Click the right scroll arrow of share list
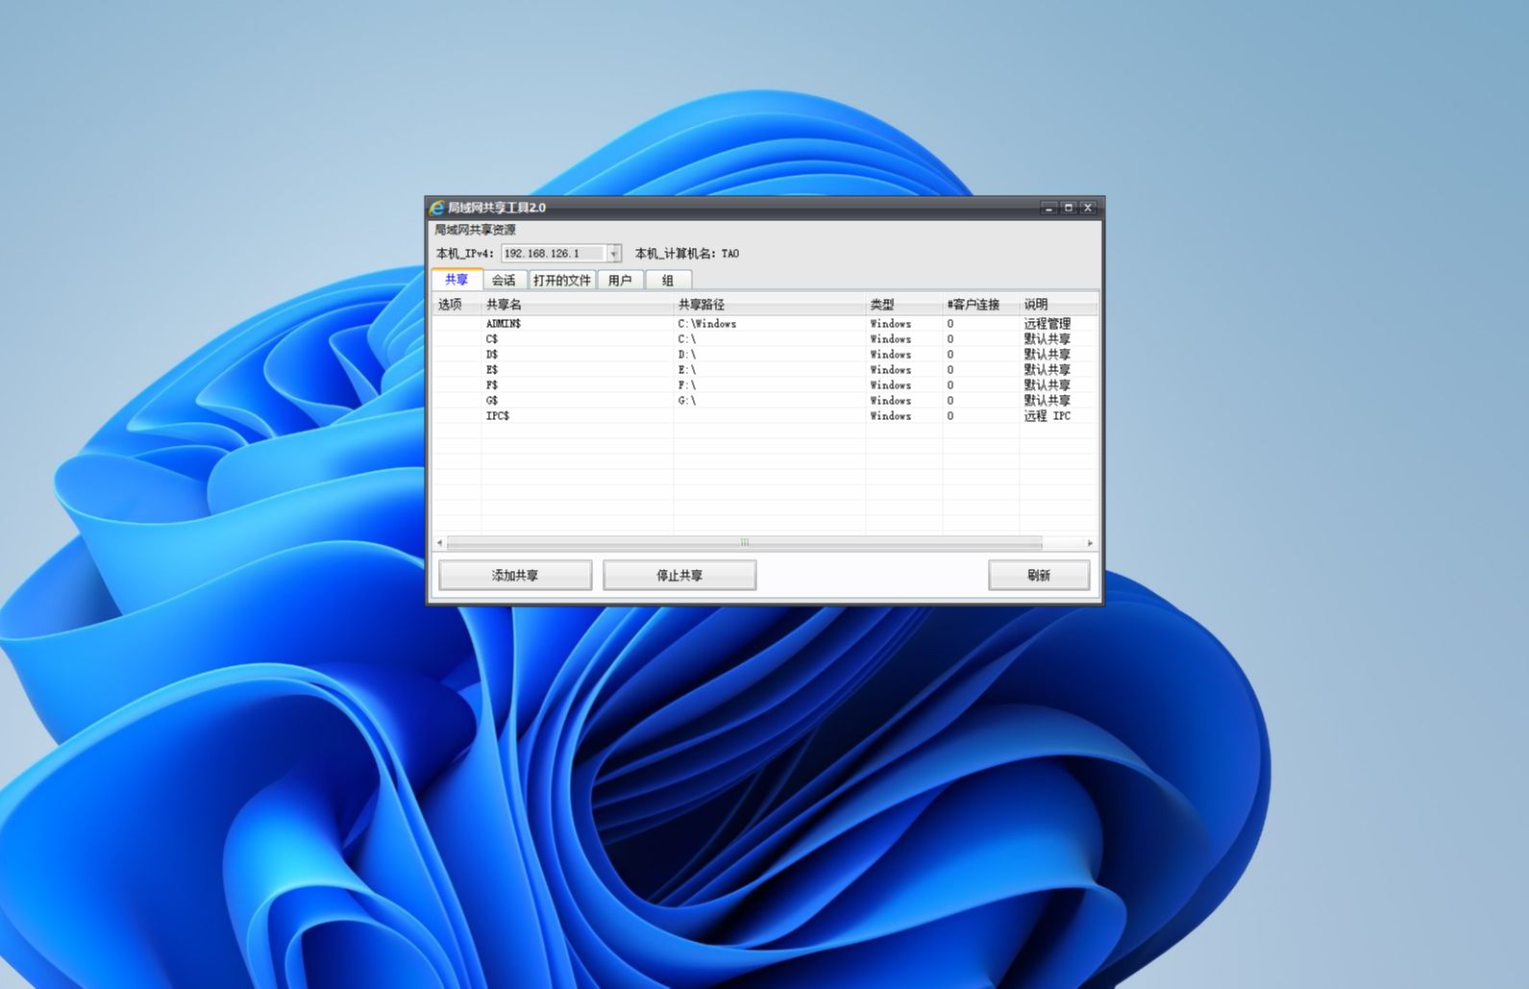Viewport: 1529px width, 989px height. click(1090, 543)
